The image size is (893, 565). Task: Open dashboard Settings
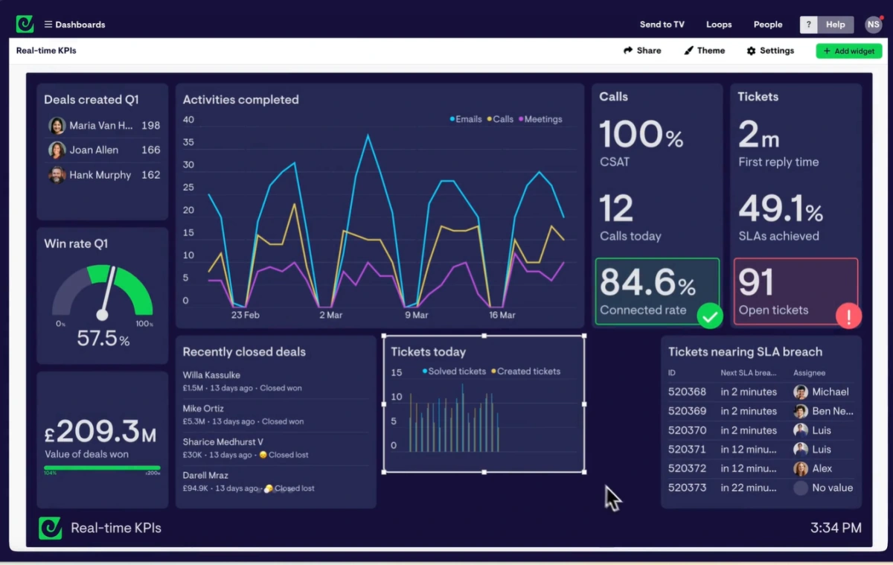click(x=770, y=51)
